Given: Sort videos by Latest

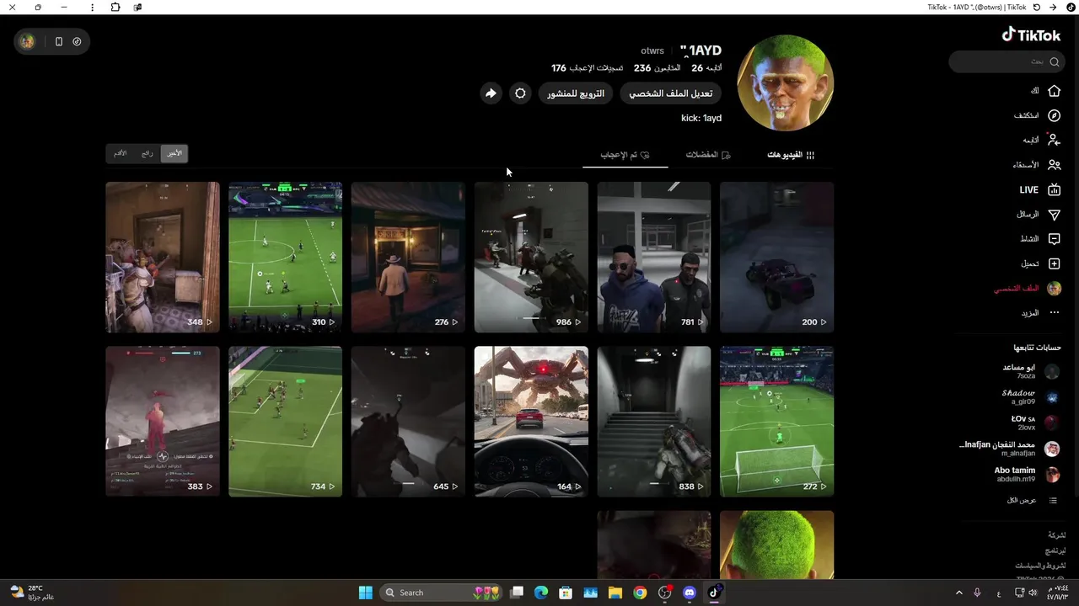Looking at the screenshot, I should click(x=174, y=153).
